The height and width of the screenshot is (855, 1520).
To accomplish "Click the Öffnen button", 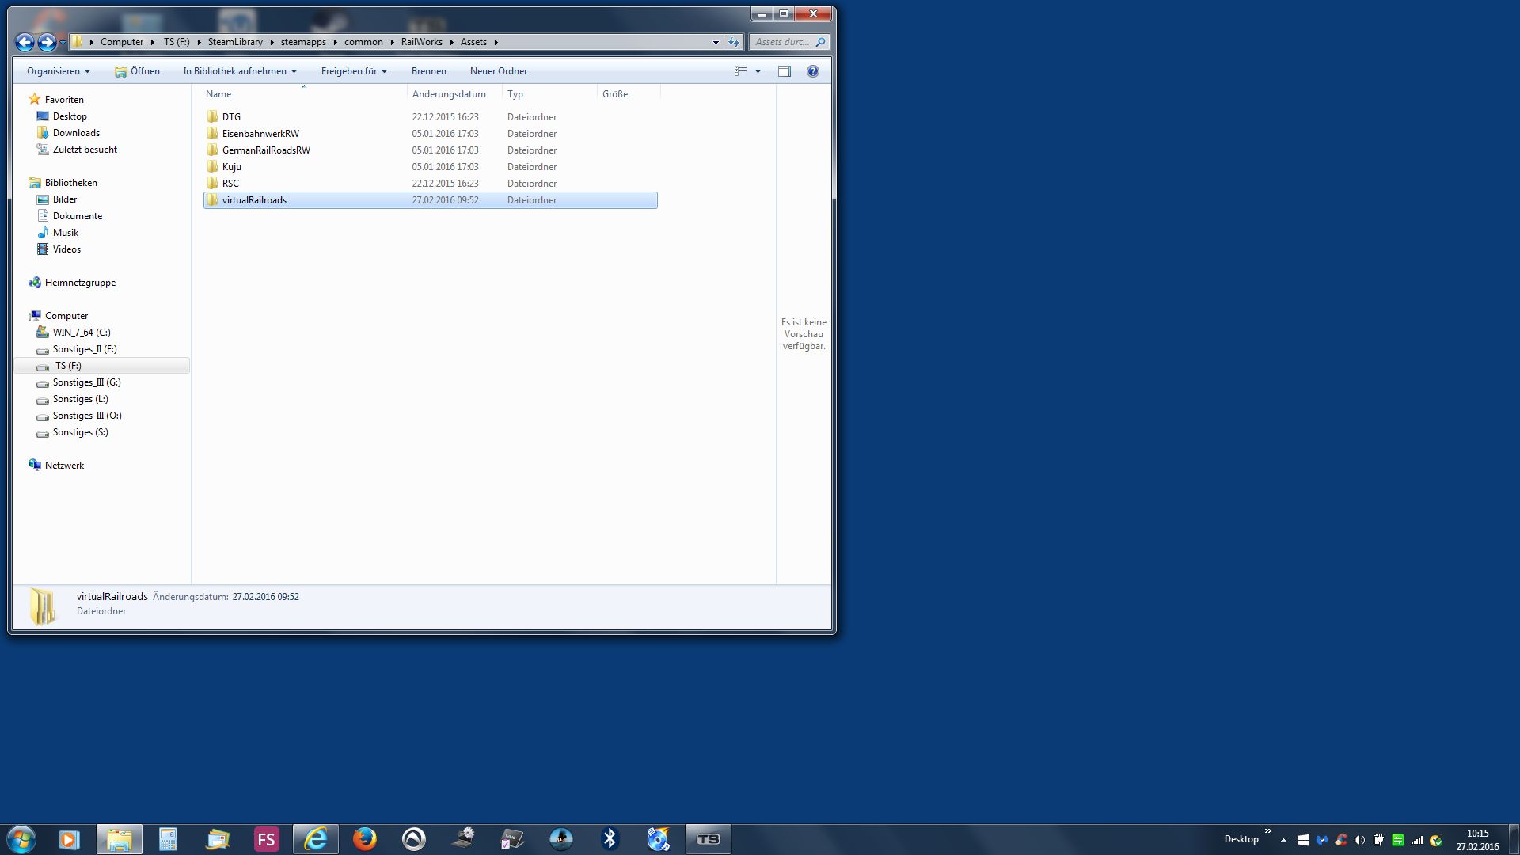I will (x=137, y=71).
